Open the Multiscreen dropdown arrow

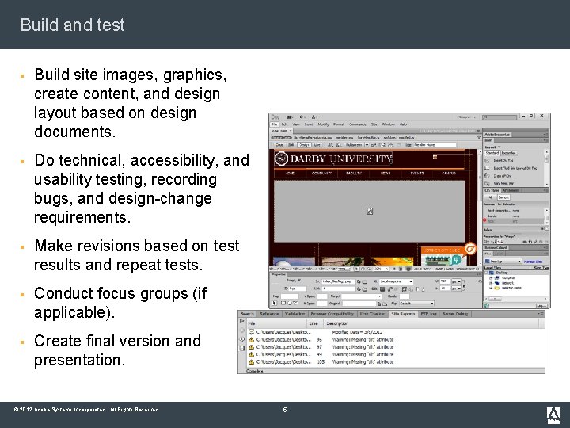pos(367,145)
